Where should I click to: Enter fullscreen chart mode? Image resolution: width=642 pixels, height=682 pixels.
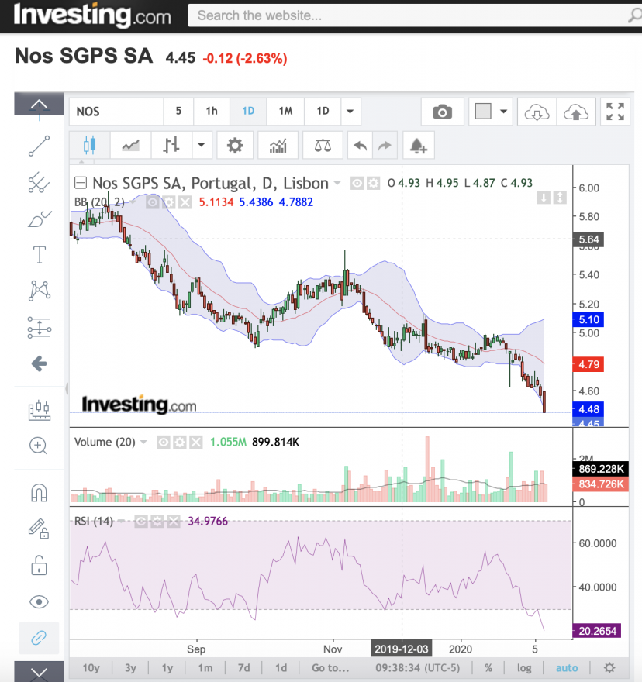pos(615,112)
